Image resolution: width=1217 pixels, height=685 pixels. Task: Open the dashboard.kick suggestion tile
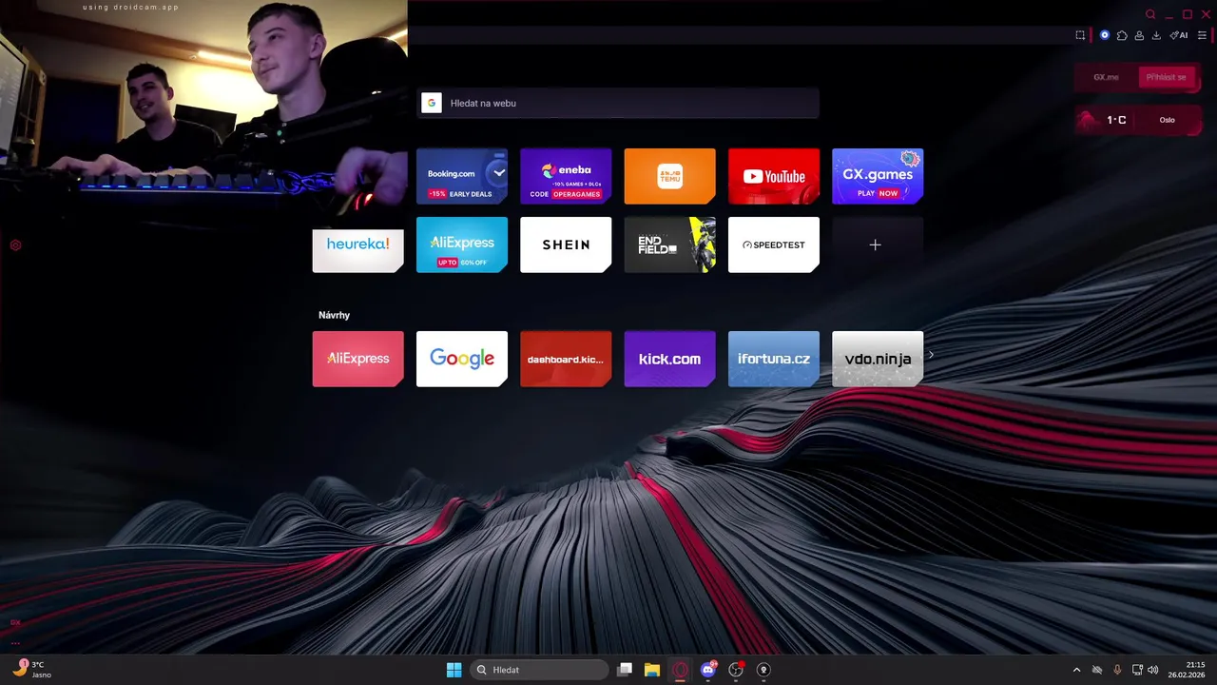pos(566,359)
